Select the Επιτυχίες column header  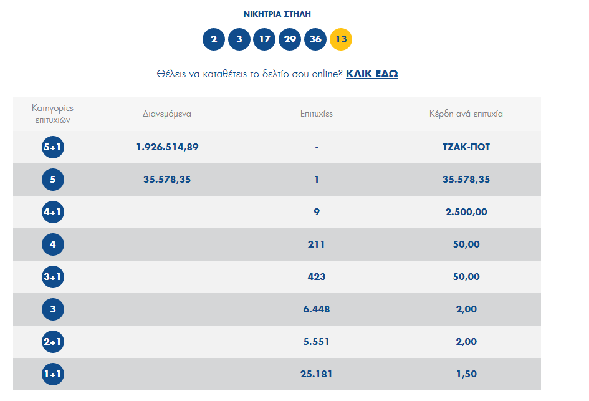[317, 114]
